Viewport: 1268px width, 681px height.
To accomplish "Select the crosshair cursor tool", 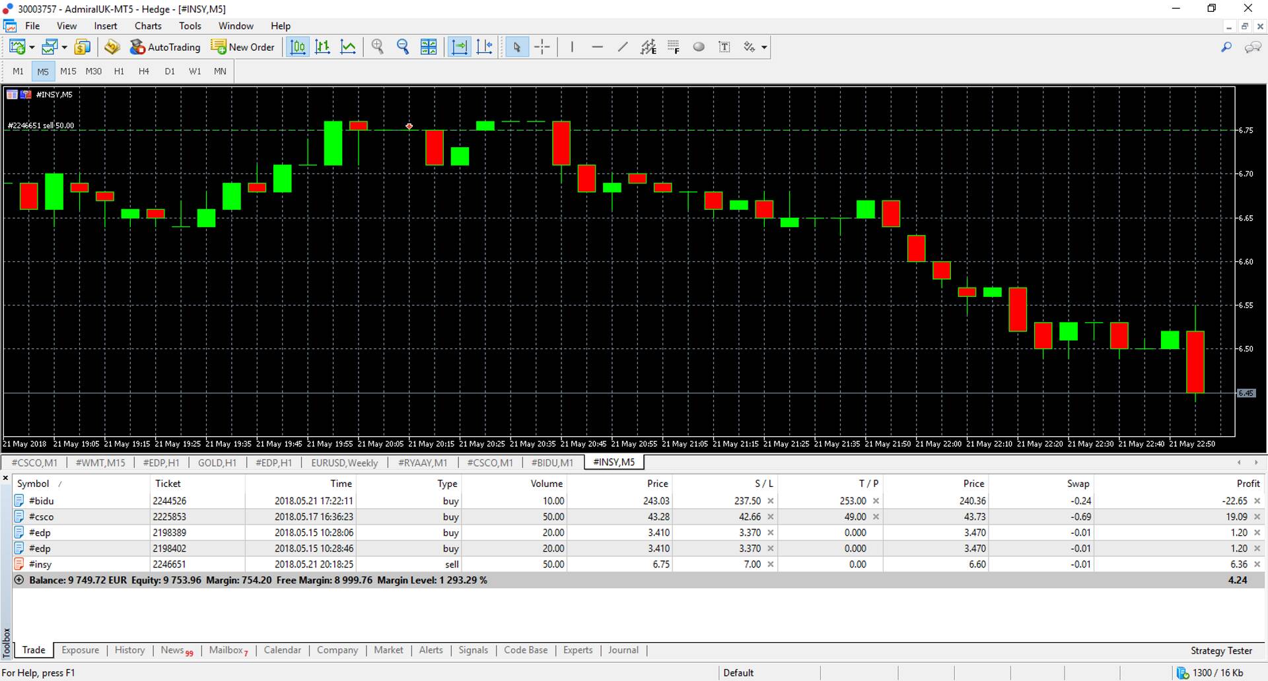I will tap(542, 47).
